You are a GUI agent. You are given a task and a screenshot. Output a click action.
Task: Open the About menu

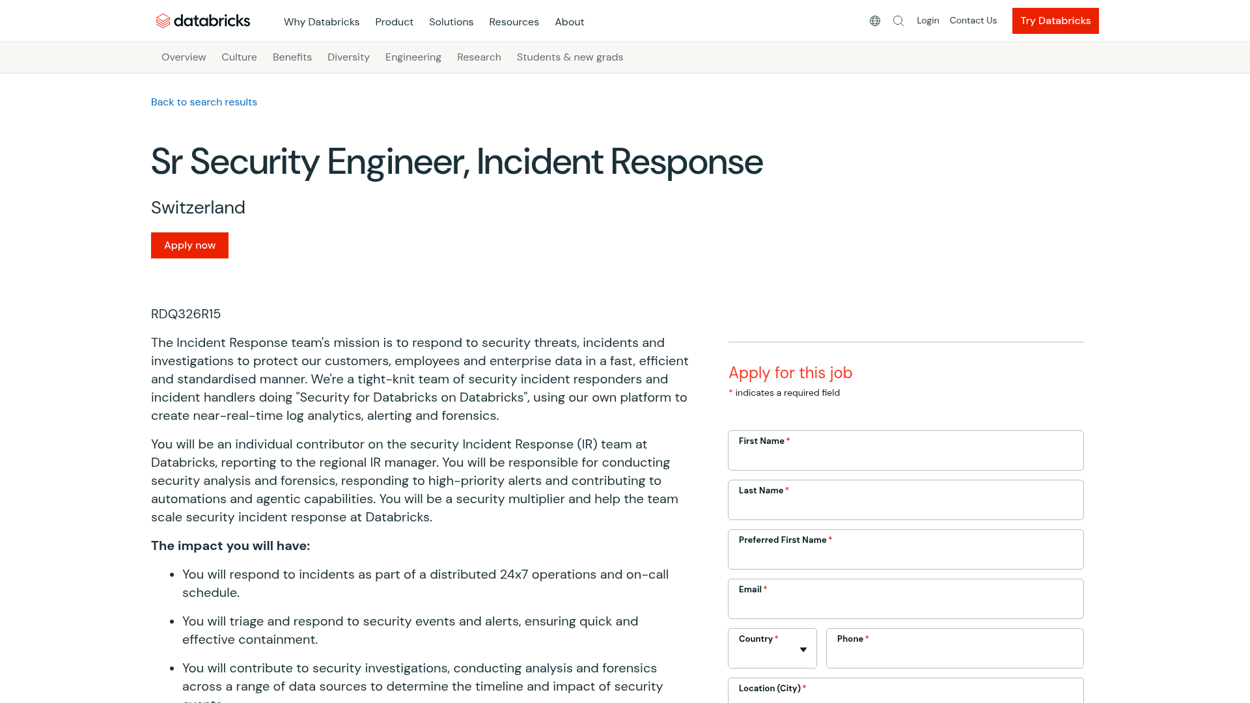pyautogui.click(x=570, y=22)
